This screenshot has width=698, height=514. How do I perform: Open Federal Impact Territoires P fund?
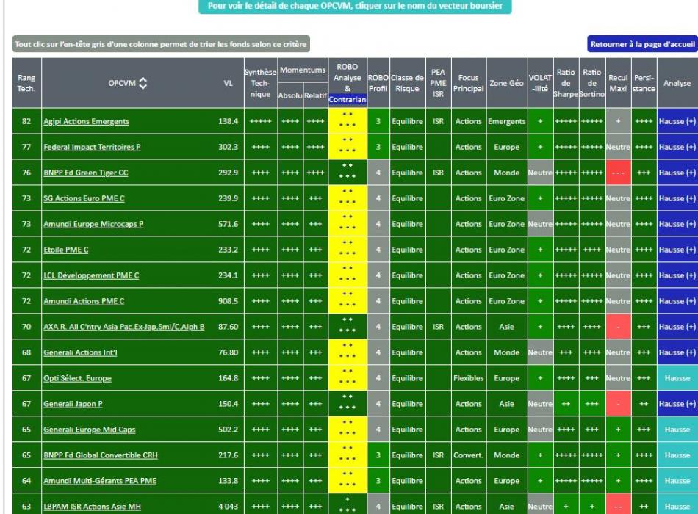click(92, 147)
